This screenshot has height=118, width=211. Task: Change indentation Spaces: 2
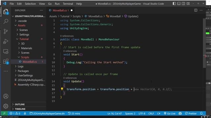[x=130, y=113]
